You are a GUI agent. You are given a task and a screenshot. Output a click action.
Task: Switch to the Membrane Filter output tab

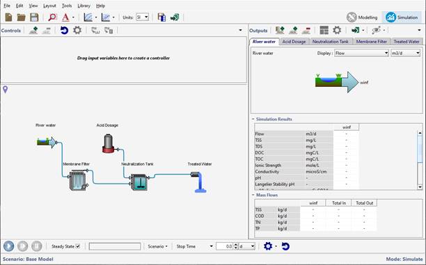(x=372, y=42)
